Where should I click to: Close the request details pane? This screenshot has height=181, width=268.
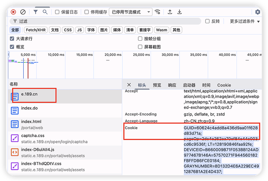coord(129,85)
